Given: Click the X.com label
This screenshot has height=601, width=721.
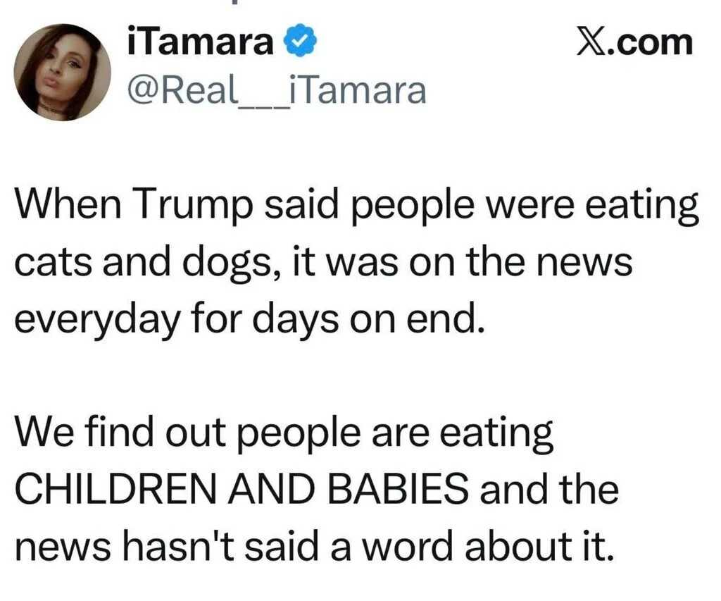Looking at the screenshot, I should click(634, 43).
